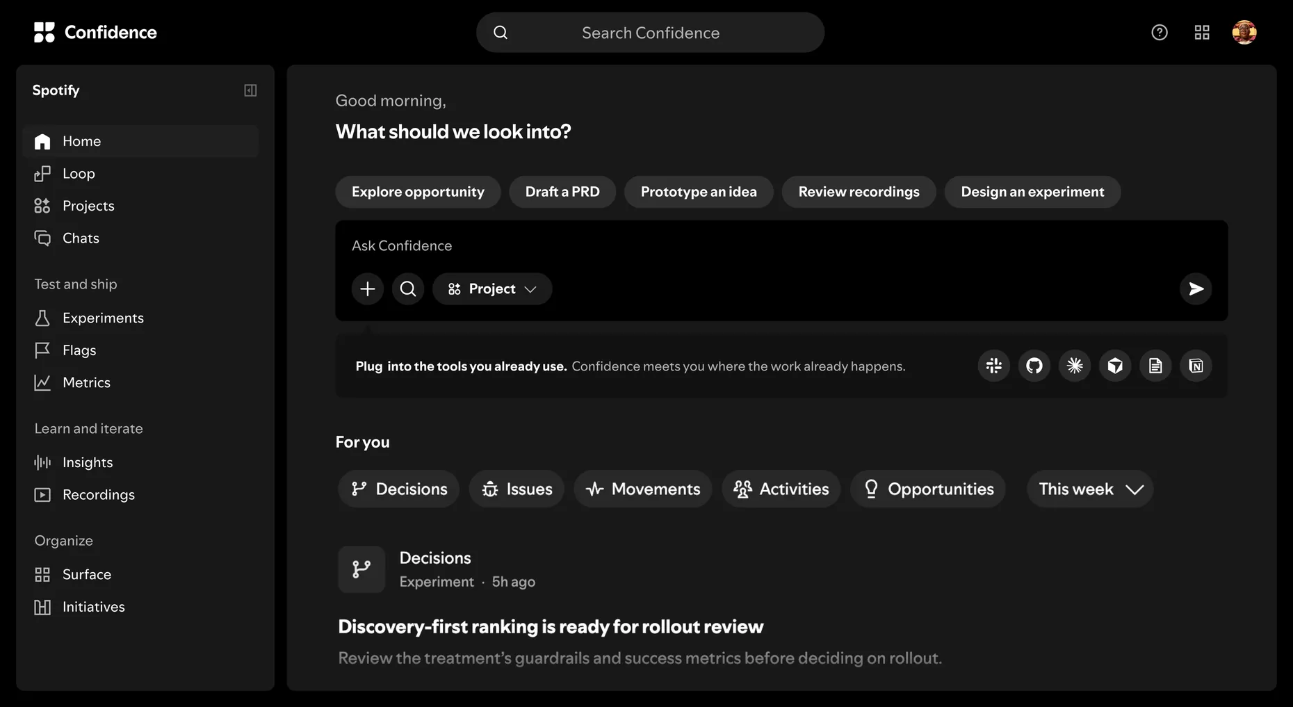Open the asterisk Claude integration icon

coord(1075,366)
